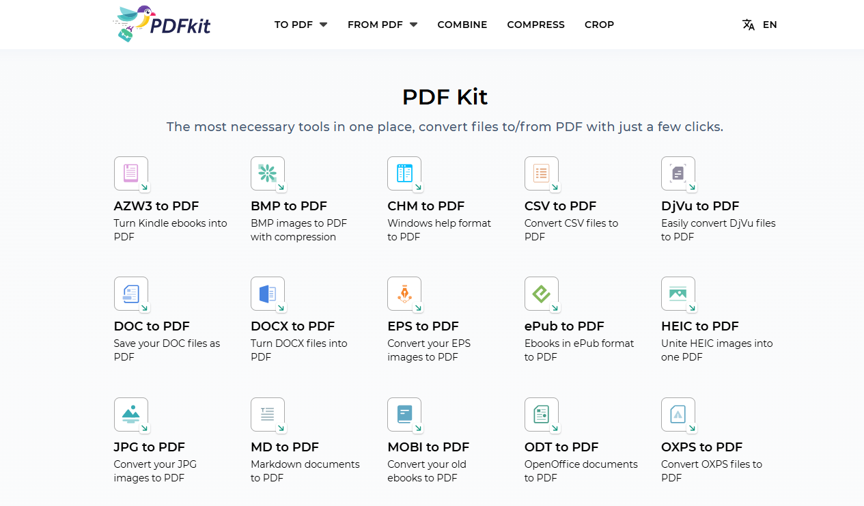Select COMPRESS from the navigation bar

coord(535,25)
